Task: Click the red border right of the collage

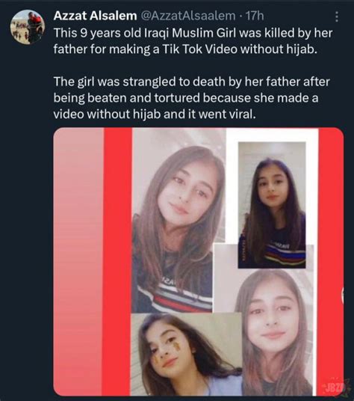Action: coord(331,261)
